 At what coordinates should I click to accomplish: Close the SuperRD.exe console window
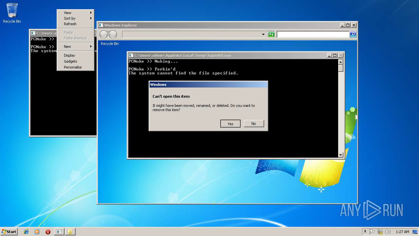coord(341,55)
